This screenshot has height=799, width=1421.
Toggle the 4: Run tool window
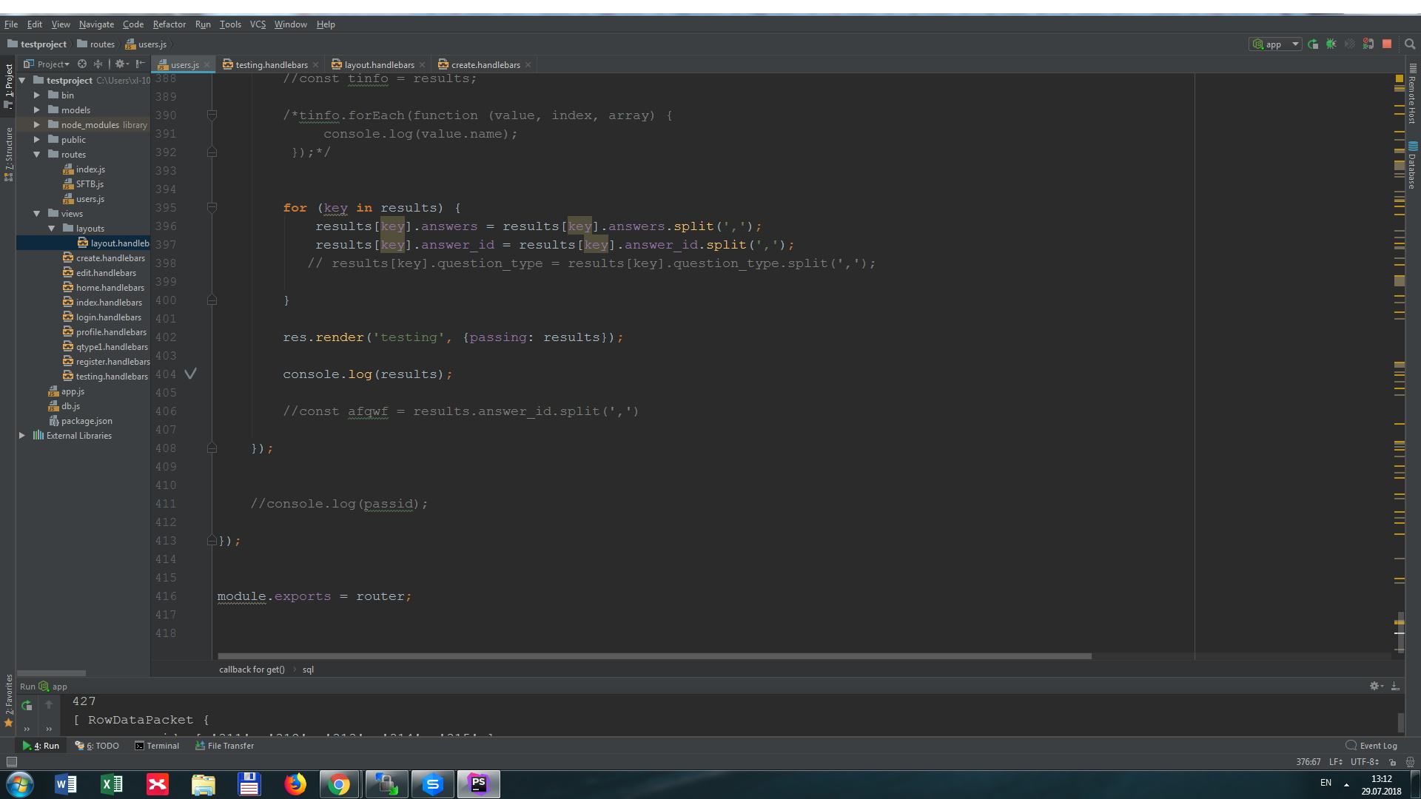[x=41, y=746]
